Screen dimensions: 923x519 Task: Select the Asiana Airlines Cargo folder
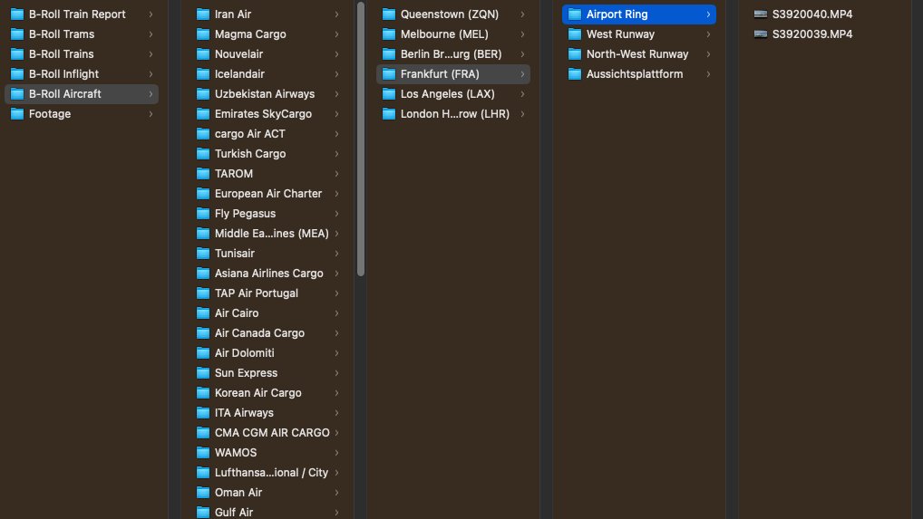click(267, 274)
